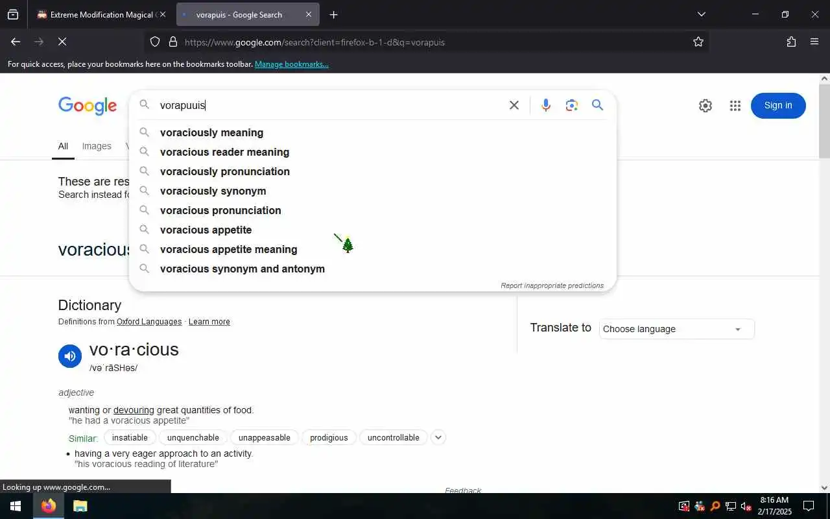Viewport: 830px width, 519px height.
Task: Select similar word unquenchable
Action: coord(193,437)
